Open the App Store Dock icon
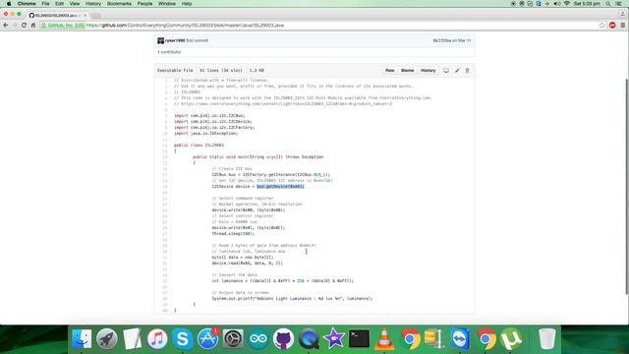629x354 pixels. click(207, 338)
